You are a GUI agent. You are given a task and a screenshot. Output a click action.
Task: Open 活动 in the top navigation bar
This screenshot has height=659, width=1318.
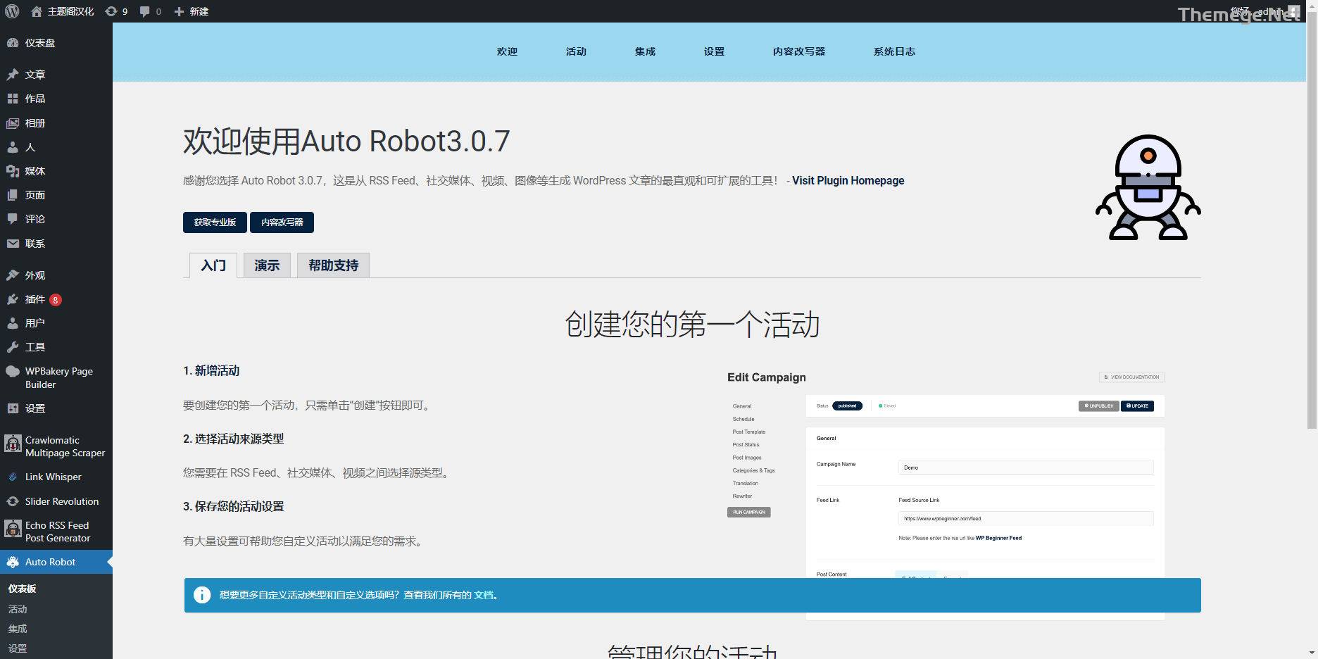click(576, 51)
